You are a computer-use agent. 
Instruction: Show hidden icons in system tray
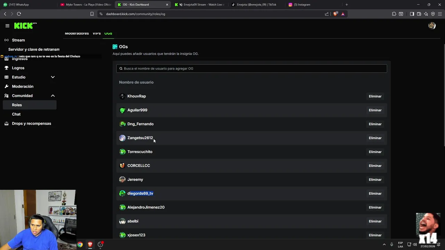[x=384, y=244]
